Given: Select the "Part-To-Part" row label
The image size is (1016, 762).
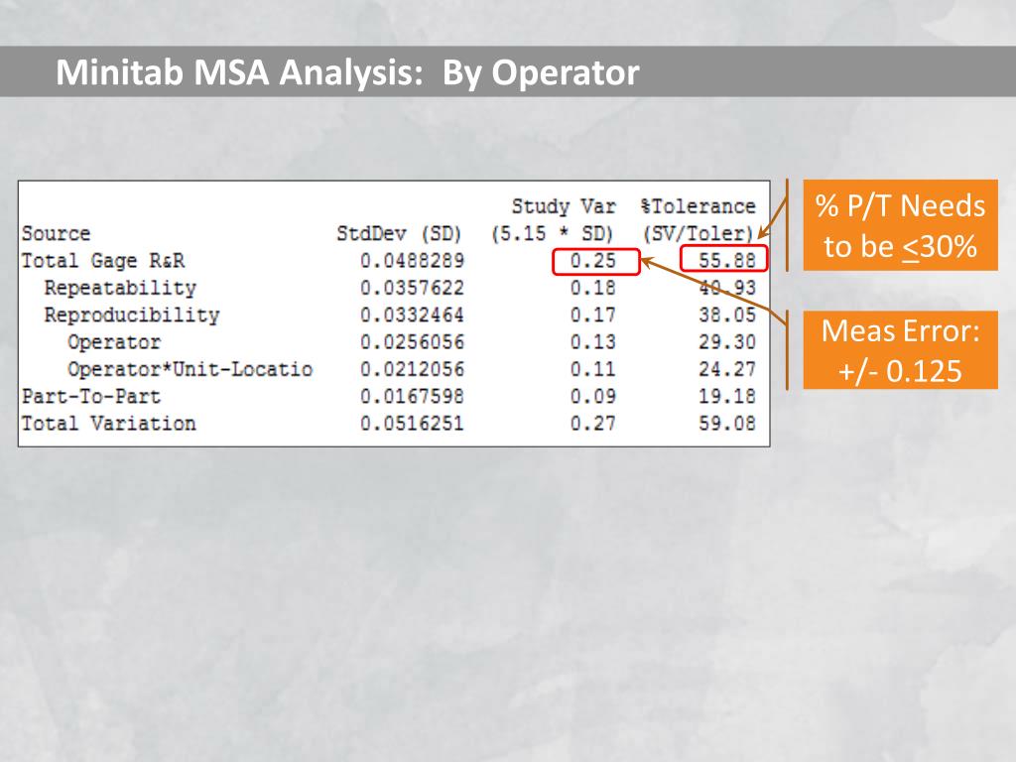Looking at the screenshot, I should (90, 397).
